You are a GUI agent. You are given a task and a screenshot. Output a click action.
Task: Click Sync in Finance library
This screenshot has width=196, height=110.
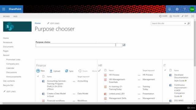69,71
